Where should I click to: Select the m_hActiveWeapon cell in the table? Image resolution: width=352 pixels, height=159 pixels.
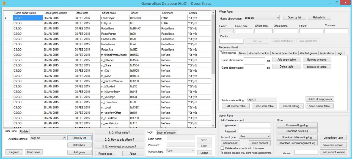point(115,81)
